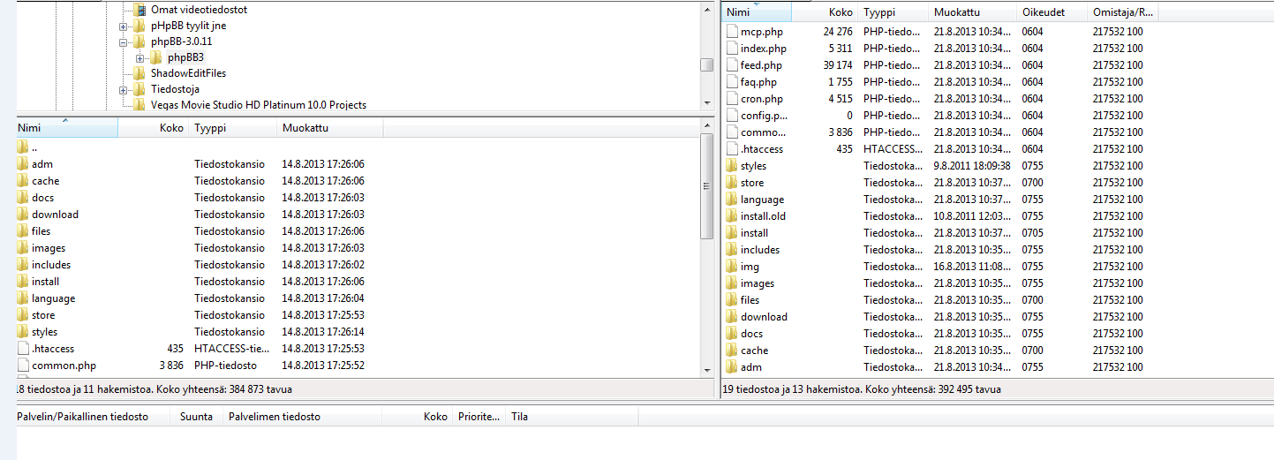Click the Vegas Movie Studio projects folder icon
This screenshot has width=1274, height=460.
tap(139, 105)
